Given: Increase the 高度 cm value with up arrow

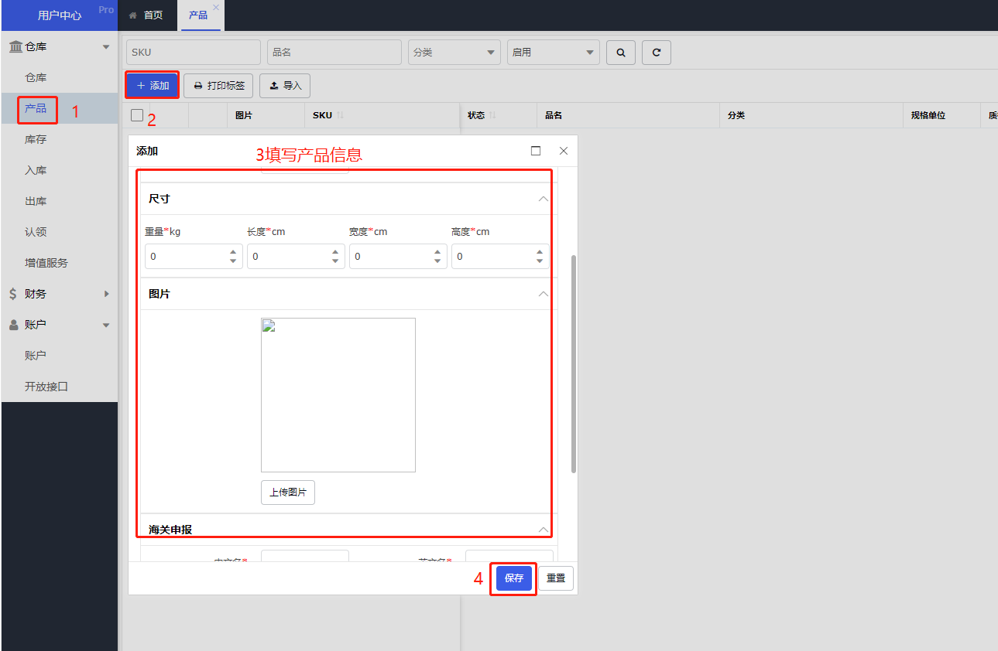Looking at the screenshot, I should [x=540, y=251].
